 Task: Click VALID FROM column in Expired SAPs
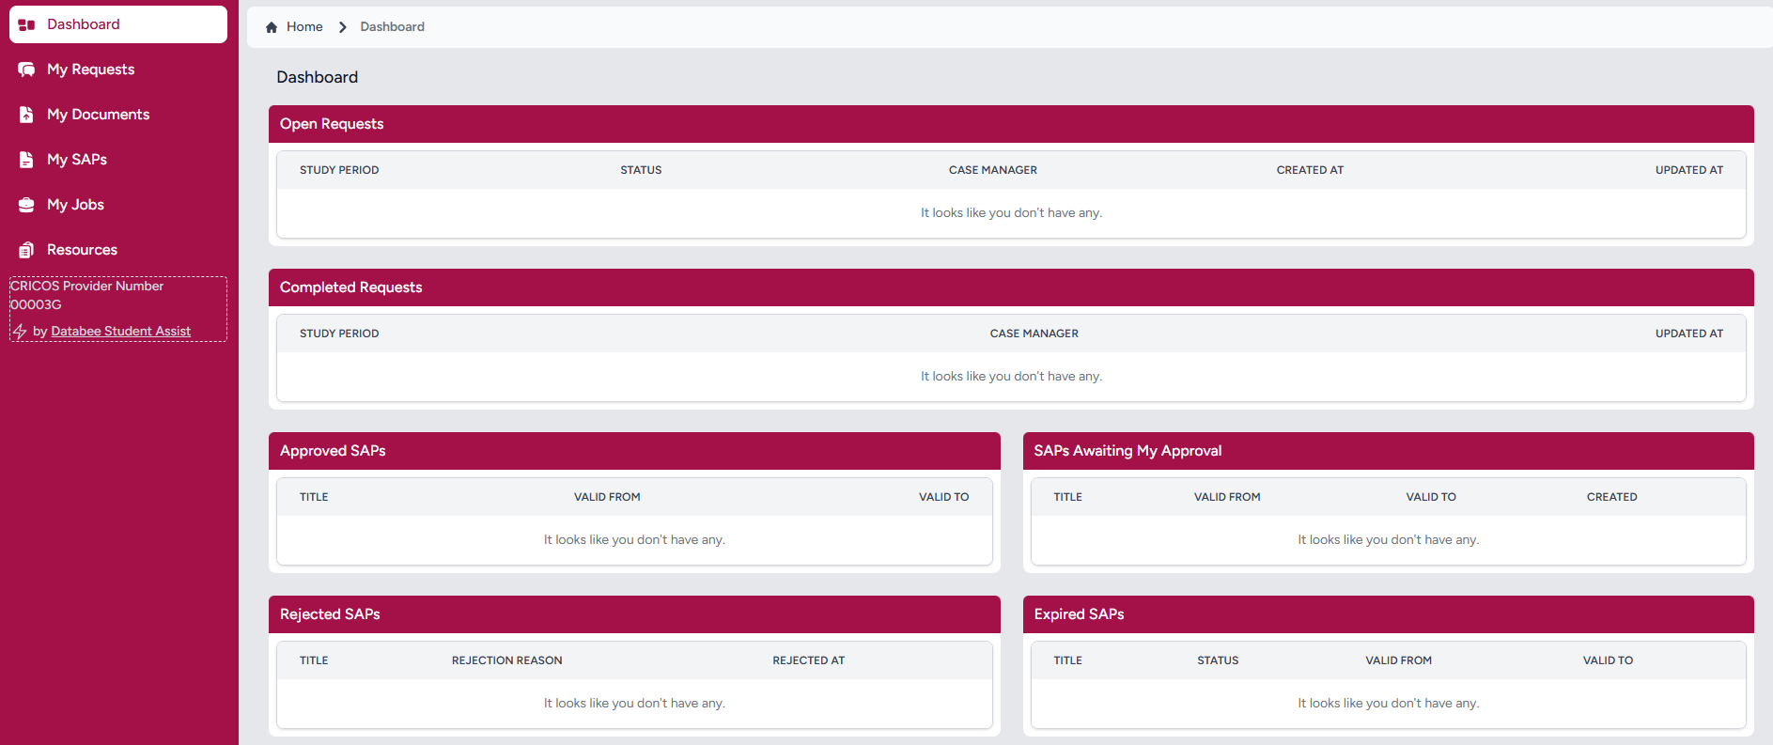pos(1399,660)
